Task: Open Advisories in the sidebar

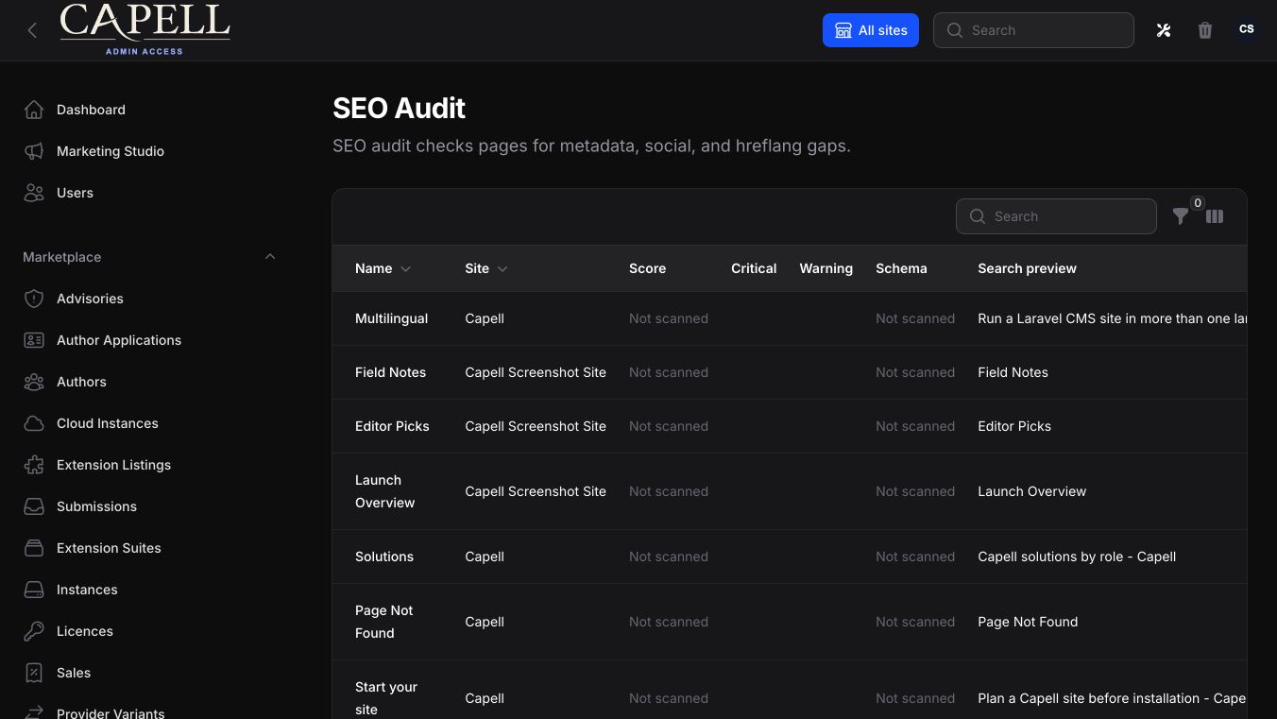Action: 90,299
